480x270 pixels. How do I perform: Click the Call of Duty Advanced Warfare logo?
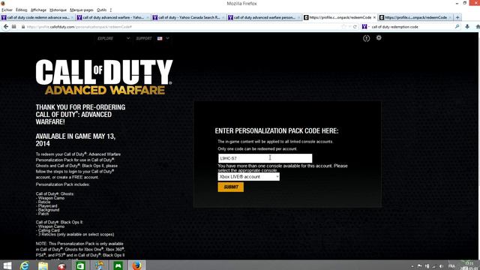104,76
